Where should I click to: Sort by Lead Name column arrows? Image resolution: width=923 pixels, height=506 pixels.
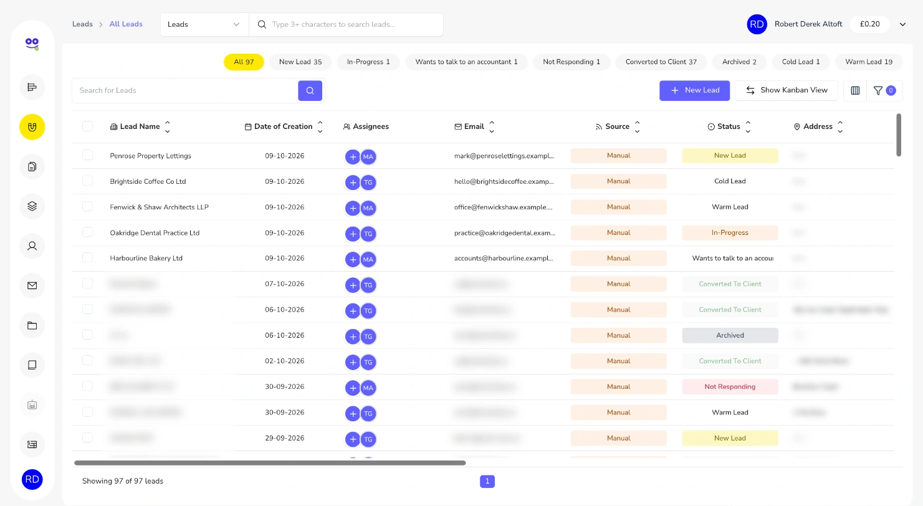point(167,126)
